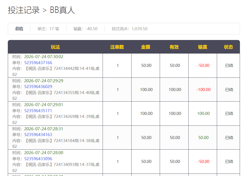Click the -50.00 result for order 523596437166
247x176 pixels.
click(x=203, y=65)
